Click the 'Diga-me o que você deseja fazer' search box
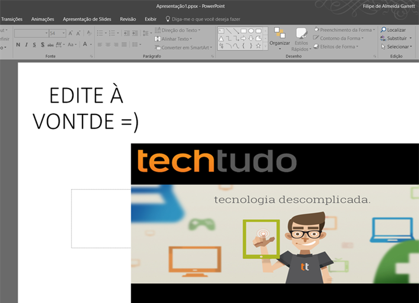 click(x=203, y=19)
